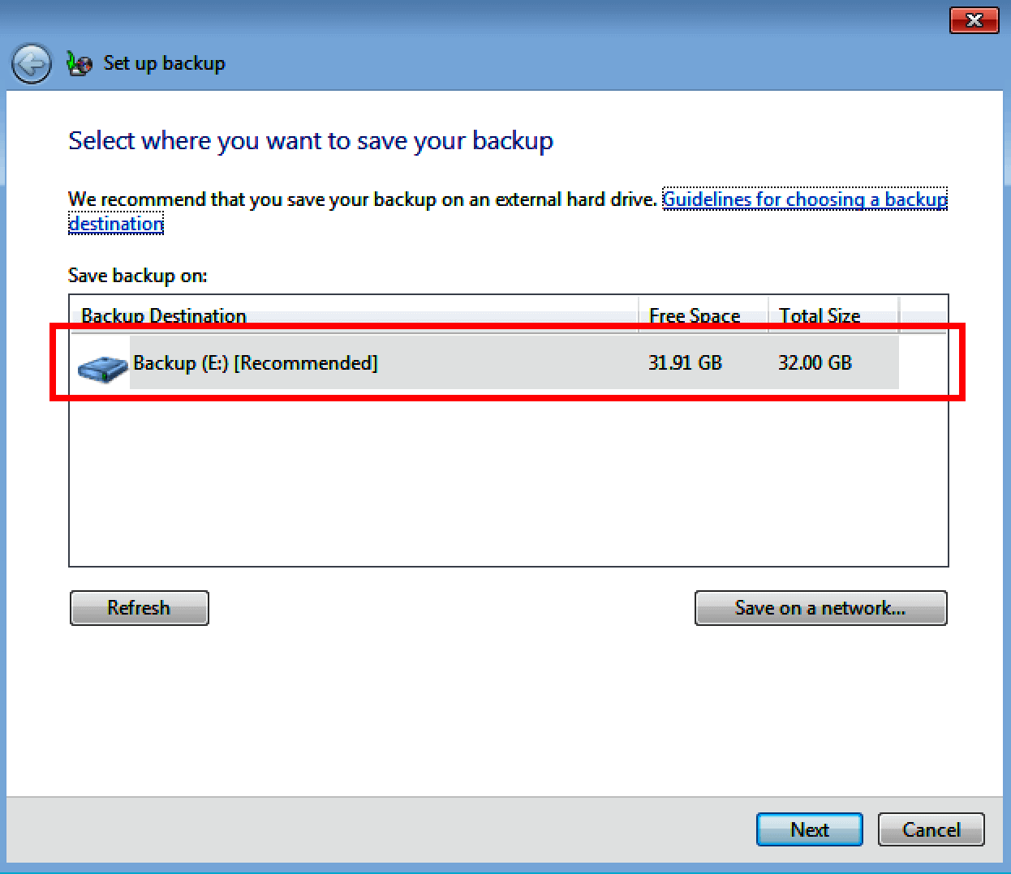The image size is (1011, 874).
Task: Click Save on a network...
Action: (x=820, y=607)
